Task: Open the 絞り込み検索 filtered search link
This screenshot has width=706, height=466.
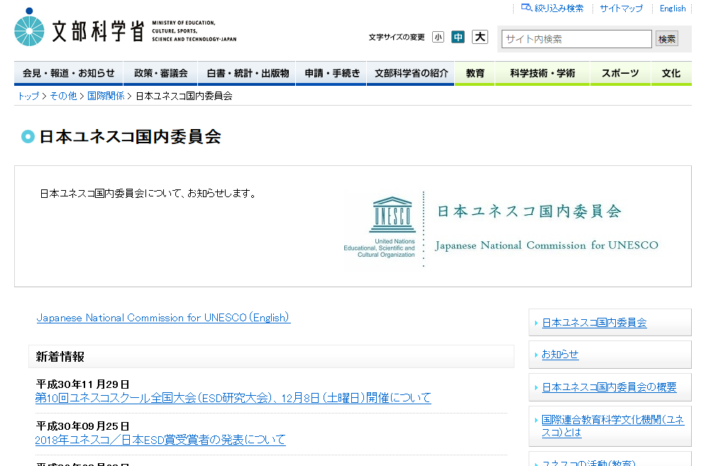Action: pos(553,8)
